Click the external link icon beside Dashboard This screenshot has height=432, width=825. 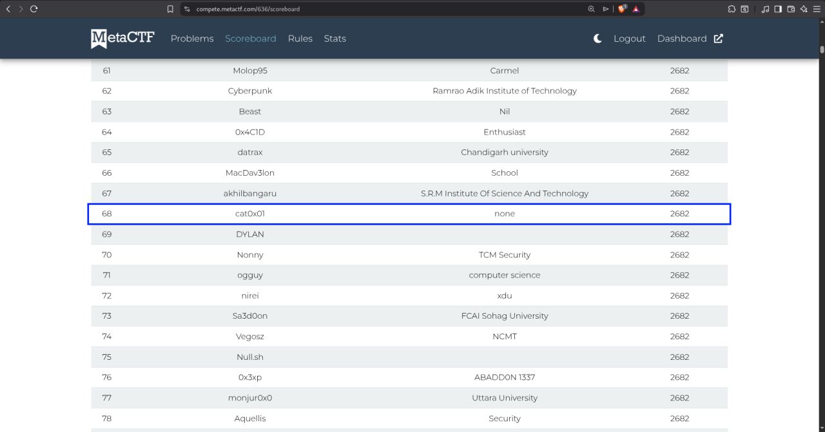coord(718,39)
